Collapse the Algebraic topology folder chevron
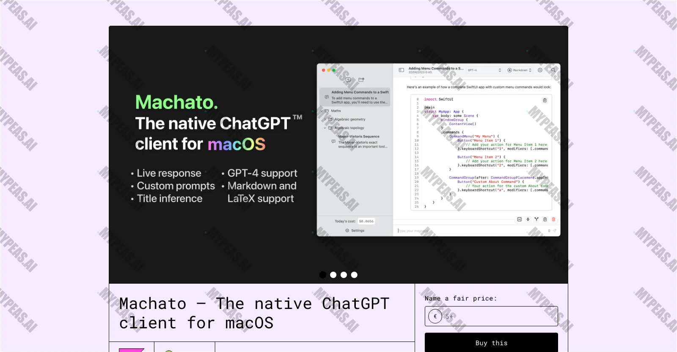This screenshot has height=352, width=677. (x=325, y=128)
